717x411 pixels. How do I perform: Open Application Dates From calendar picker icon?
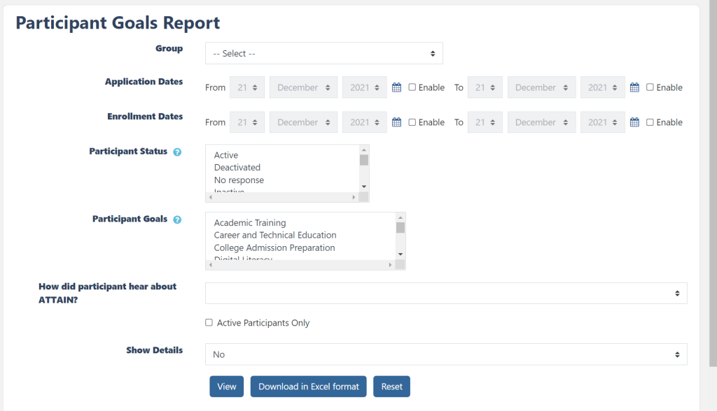(396, 87)
